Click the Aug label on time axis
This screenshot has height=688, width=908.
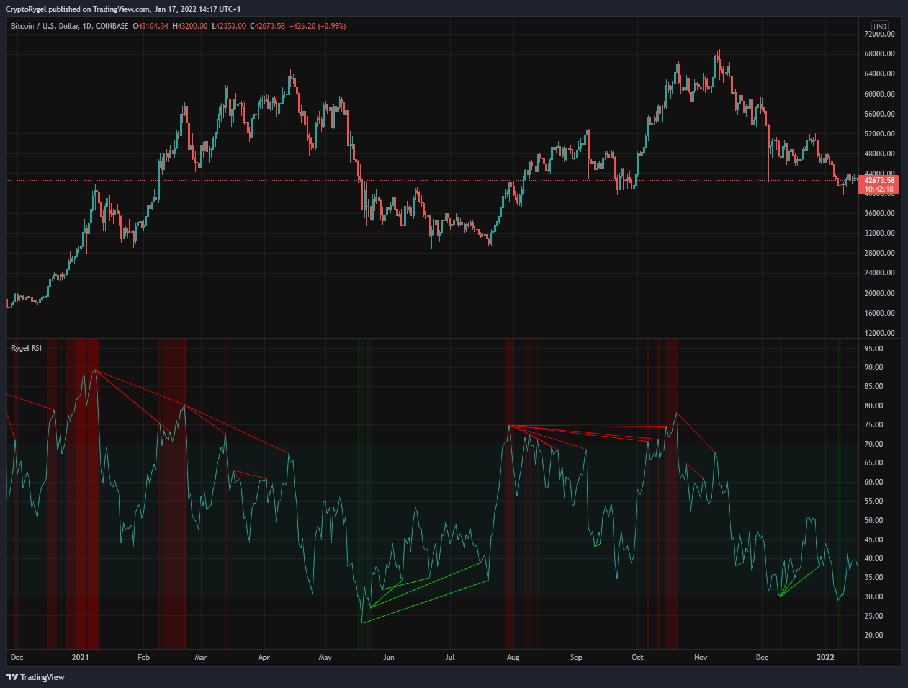coord(513,658)
